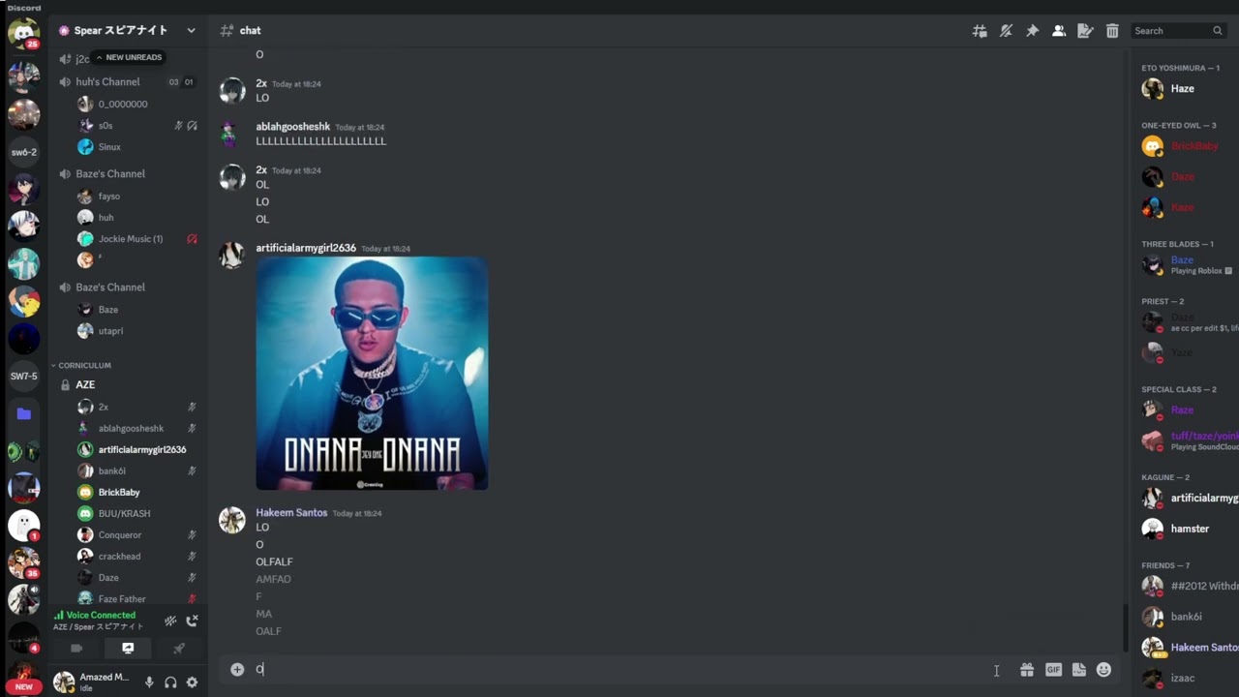Select user 0_0000000 in huh's Channel
This screenshot has width=1239, height=697.
coord(123,105)
